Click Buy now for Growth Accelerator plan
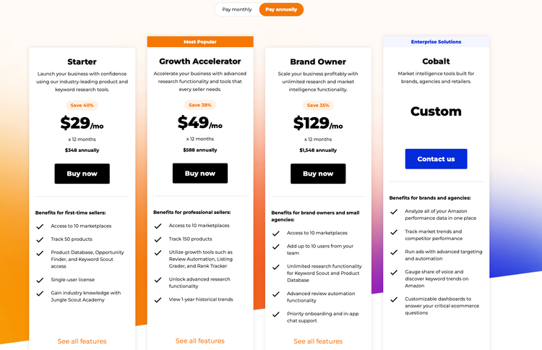Image resolution: width=542 pixels, height=350 pixels. [x=199, y=174]
